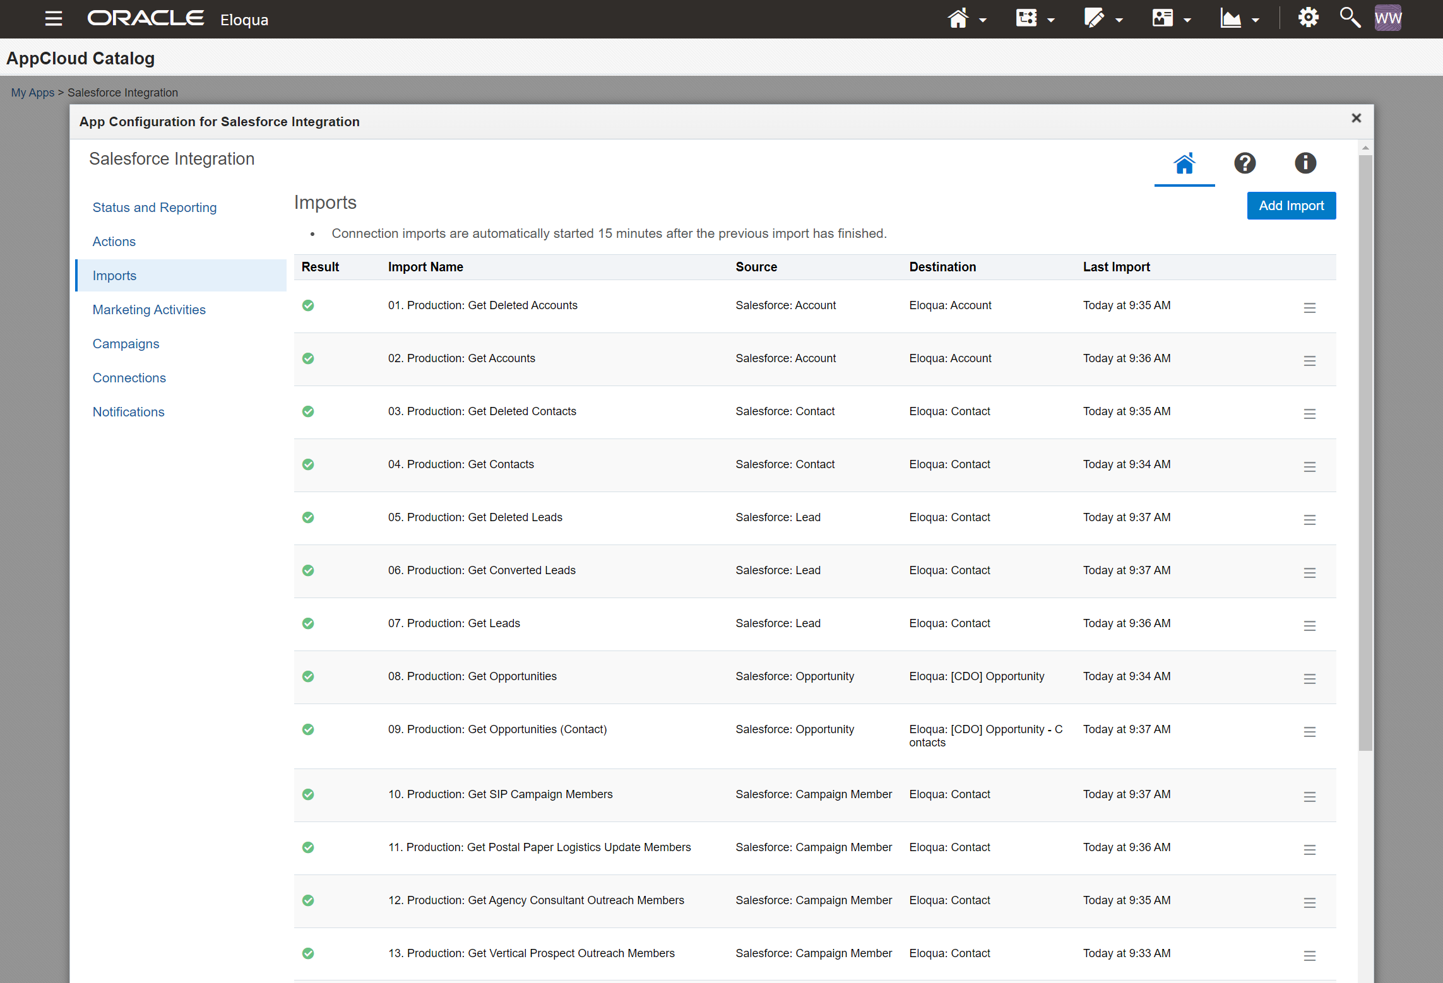Open row menu for 03. Get Deleted Contacts
Viewport: 1443px width, 983px height.
tap(1310, 414)
